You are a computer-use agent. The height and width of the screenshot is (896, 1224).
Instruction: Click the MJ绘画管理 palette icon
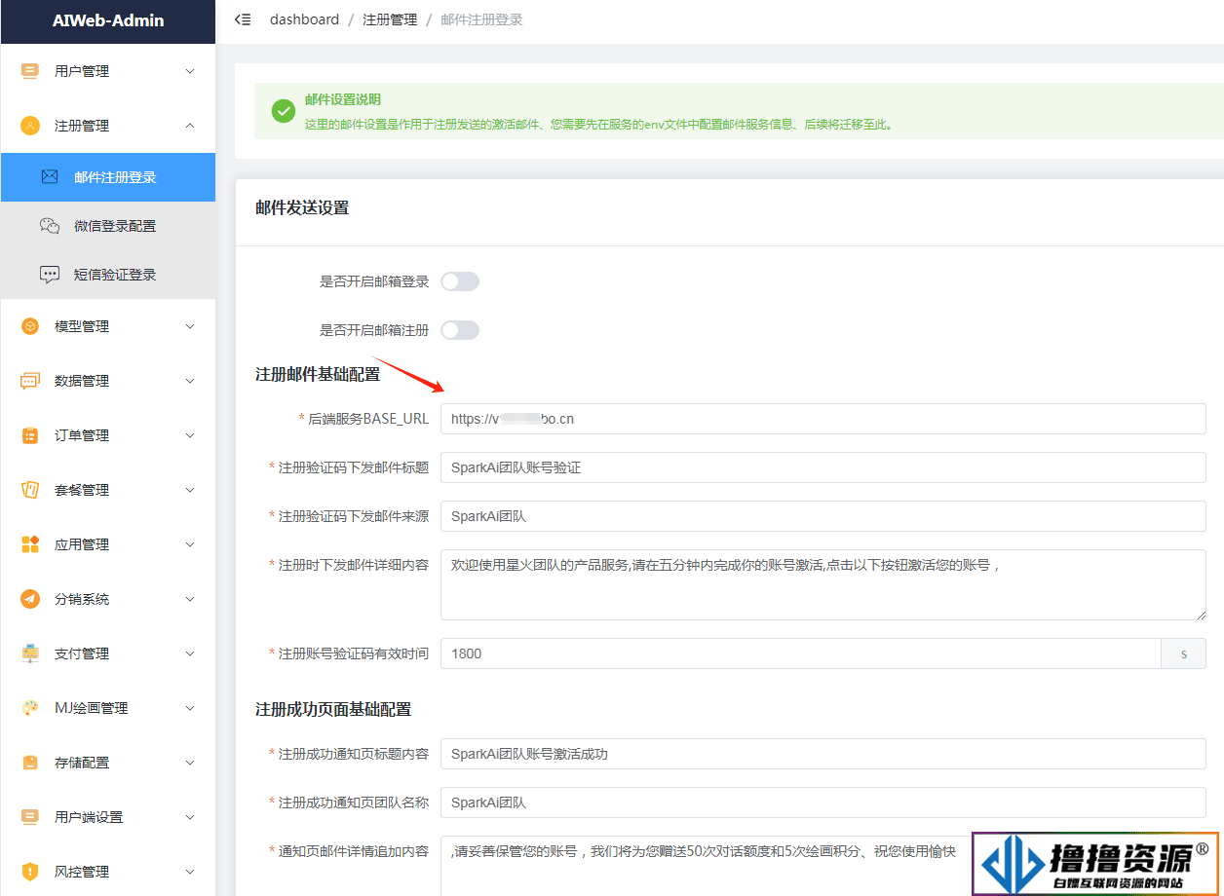coord(30,708)
